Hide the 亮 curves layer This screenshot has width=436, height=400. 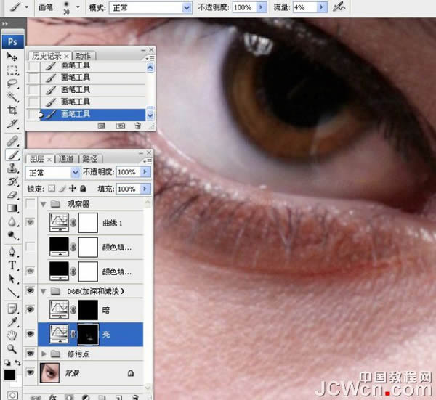coord(31,334)
